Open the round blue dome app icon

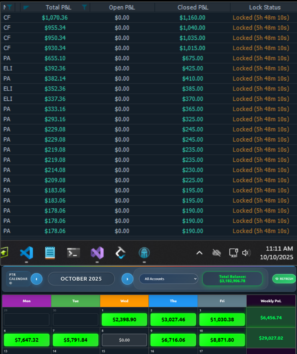coord(144,253)
